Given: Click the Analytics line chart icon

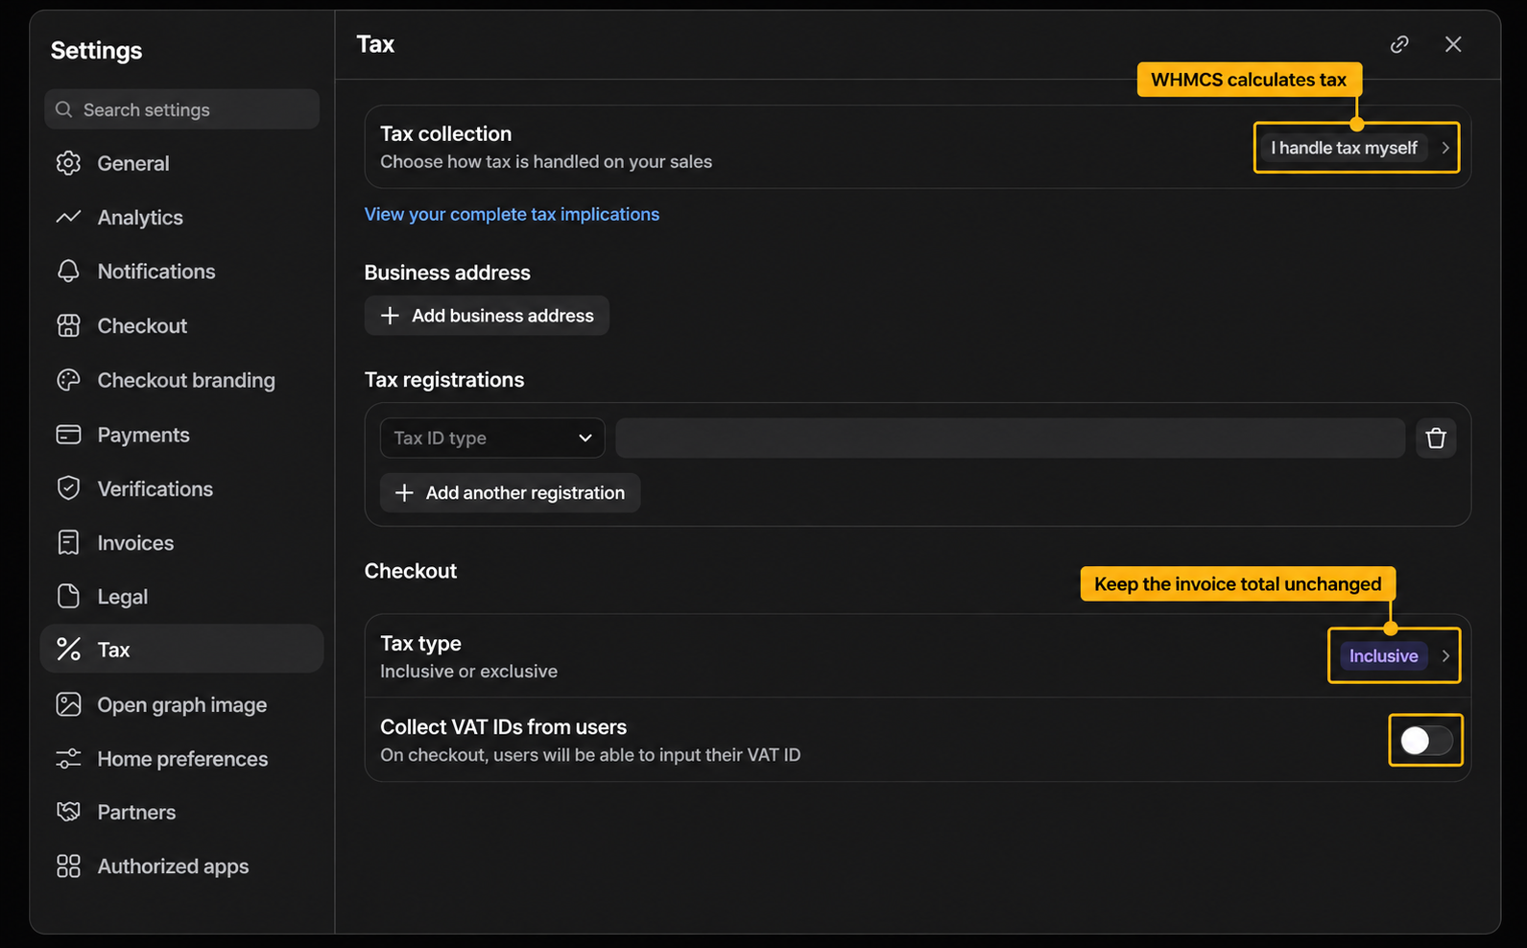Looking at the screenshot, I should coord(68,218).
